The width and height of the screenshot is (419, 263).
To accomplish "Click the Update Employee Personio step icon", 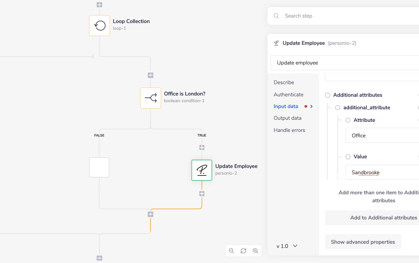I will pos(202,170).
